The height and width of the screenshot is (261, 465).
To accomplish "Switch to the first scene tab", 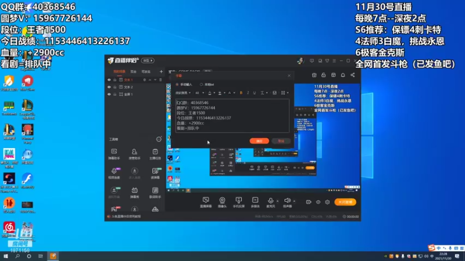I will (x=119, y=71).
